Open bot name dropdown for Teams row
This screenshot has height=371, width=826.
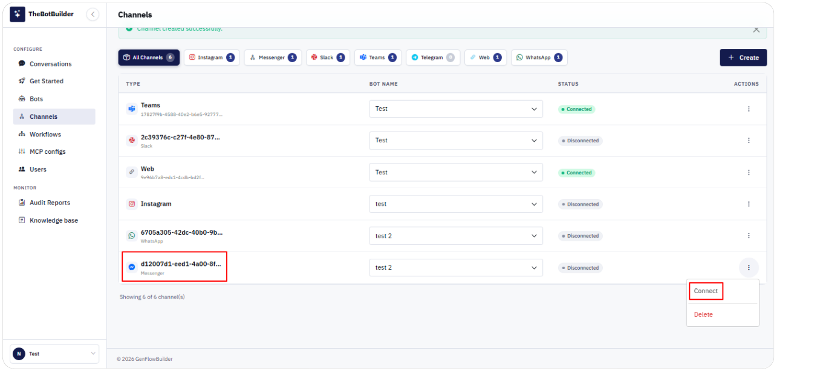(x=456, y=109)
